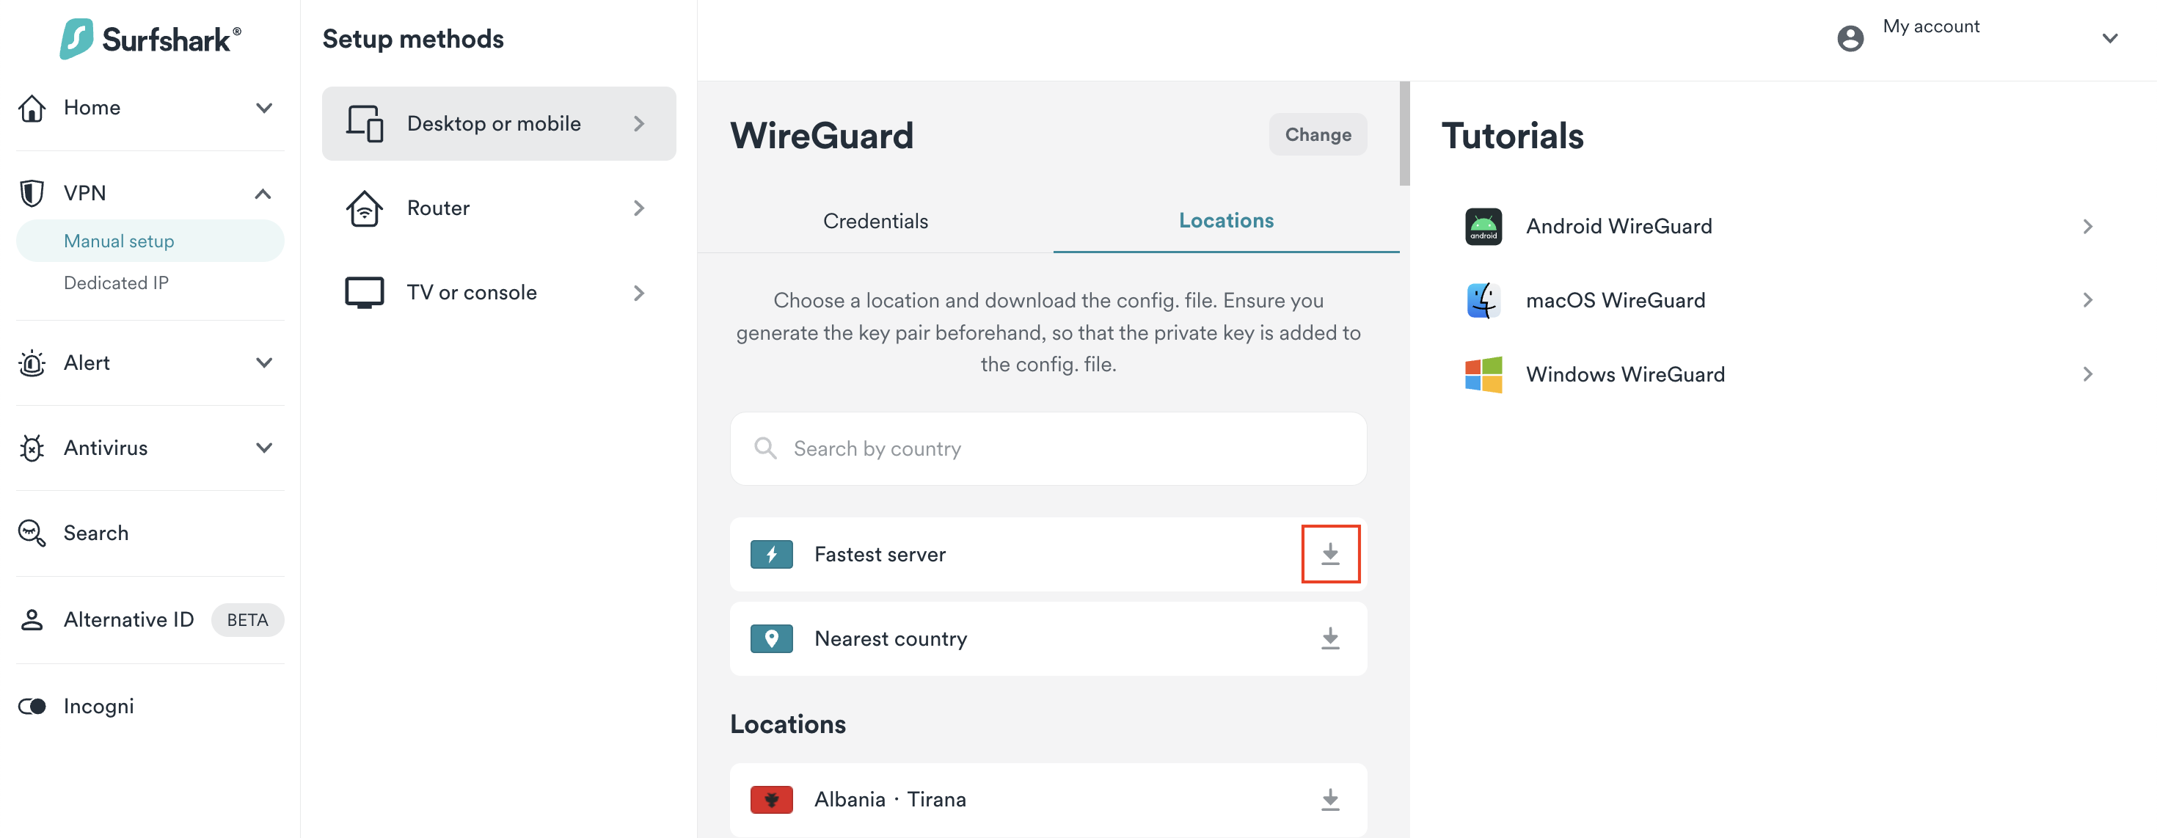Expand the Home sidebar section
2157x838 pixels.
(x=264, y=108)
